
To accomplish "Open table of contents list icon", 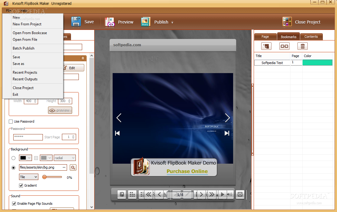I will click(142, 194).
